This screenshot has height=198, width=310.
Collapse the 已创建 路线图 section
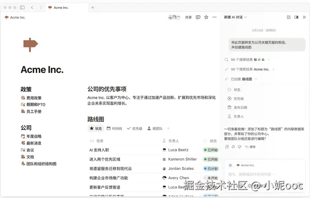[x=241, y=79]
